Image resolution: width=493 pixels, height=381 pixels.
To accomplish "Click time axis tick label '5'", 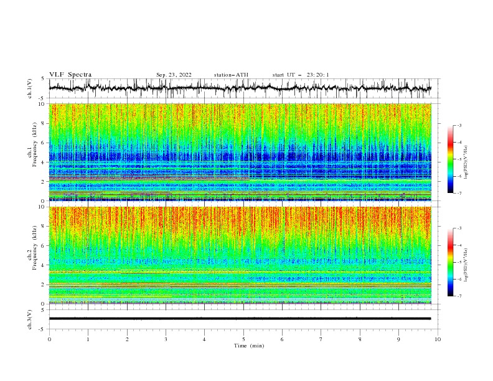I will 243,339.
